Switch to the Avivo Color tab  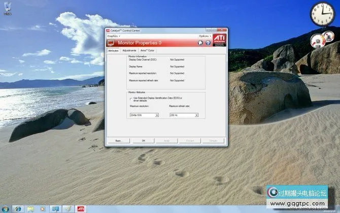coord(148,51)
